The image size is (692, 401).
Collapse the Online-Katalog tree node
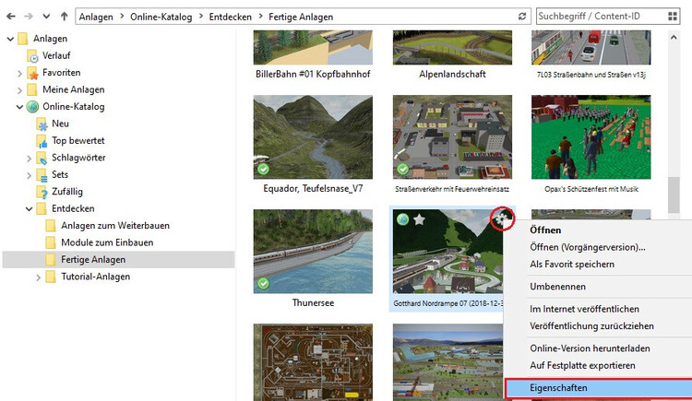(20, 107)
